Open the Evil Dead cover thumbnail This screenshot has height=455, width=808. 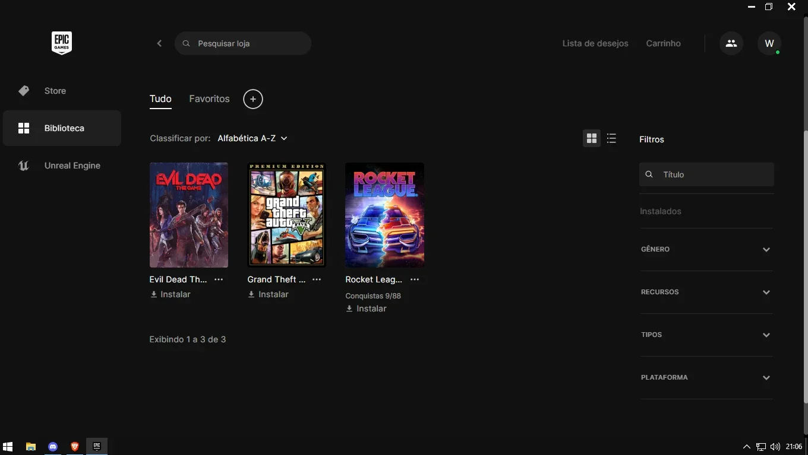click(x=189, y=215)
